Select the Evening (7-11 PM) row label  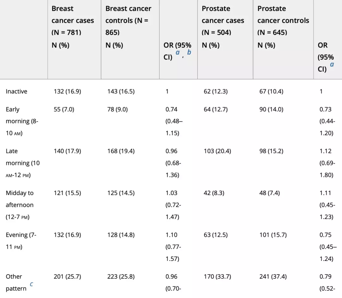[x=21, y=241]
